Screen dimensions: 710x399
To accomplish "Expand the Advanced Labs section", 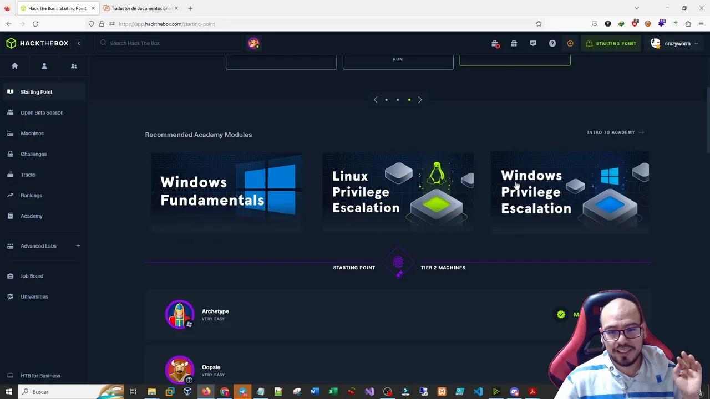I will tap(78, 246).
